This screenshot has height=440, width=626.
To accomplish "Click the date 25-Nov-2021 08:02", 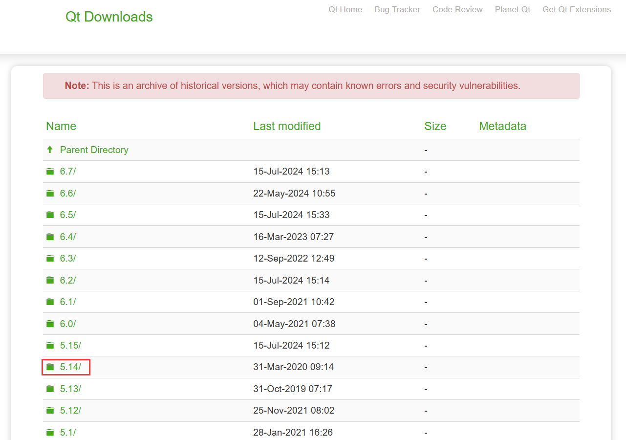I will tap(294, 410).
